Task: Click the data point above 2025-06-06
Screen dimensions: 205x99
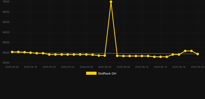Action: [x=124, y=56]
